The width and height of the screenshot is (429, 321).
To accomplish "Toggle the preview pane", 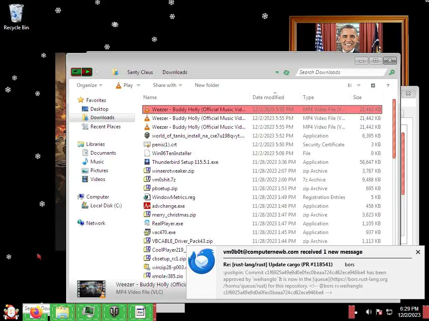I will [x=373, y=85].
